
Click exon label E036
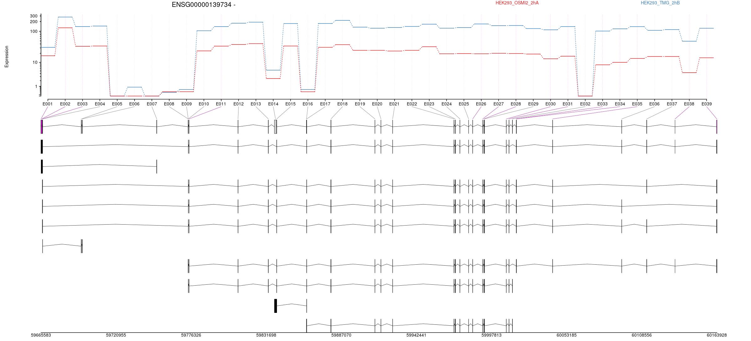(x=654, y=104)
